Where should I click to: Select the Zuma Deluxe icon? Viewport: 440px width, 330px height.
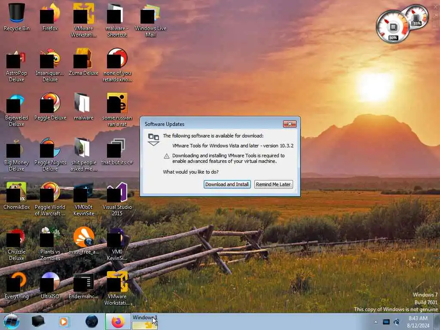83,62
